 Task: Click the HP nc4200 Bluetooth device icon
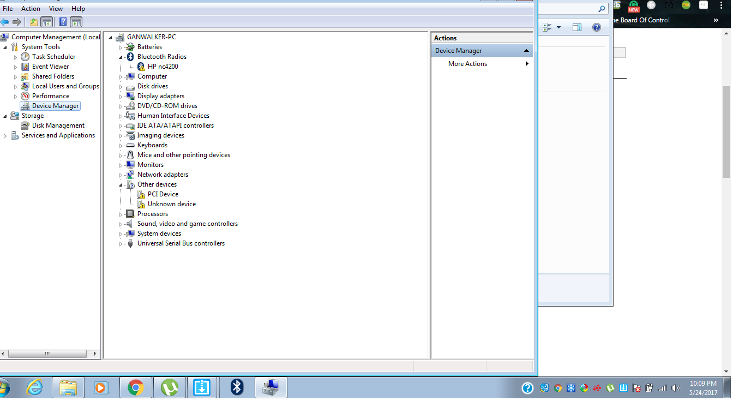point(141,67)
